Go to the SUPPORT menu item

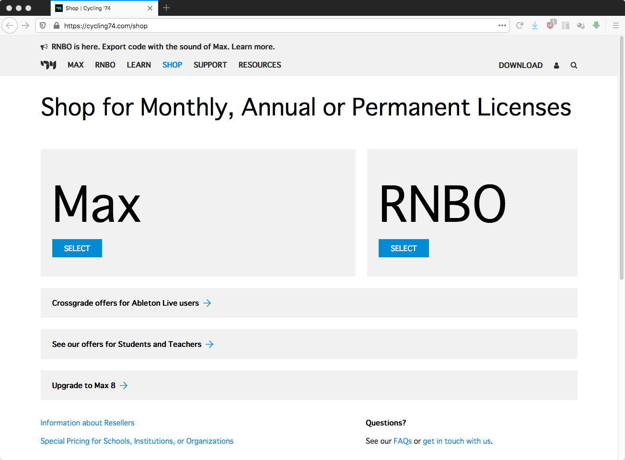click(210, 65)
